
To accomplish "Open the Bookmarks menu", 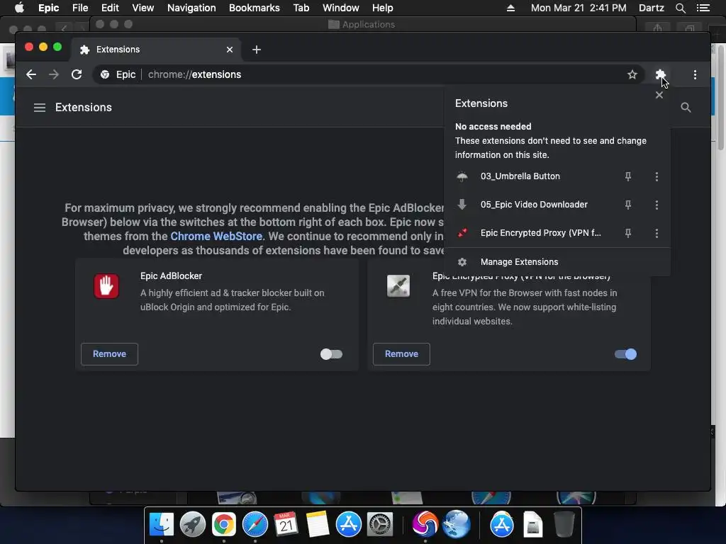I will [255, 8].
